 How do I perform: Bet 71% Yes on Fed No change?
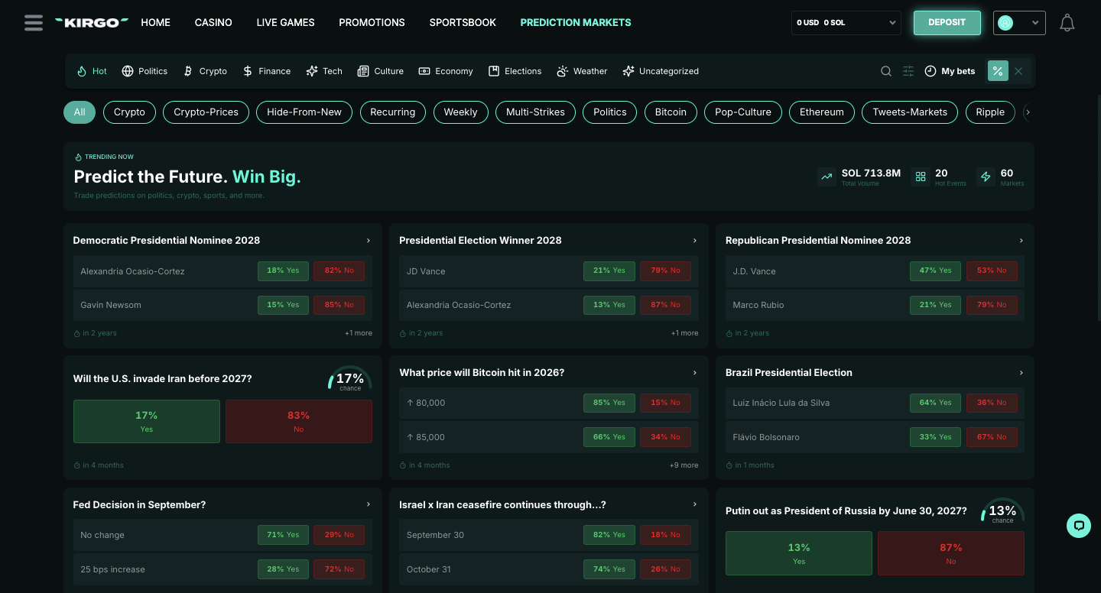click(x=283, y=535)
